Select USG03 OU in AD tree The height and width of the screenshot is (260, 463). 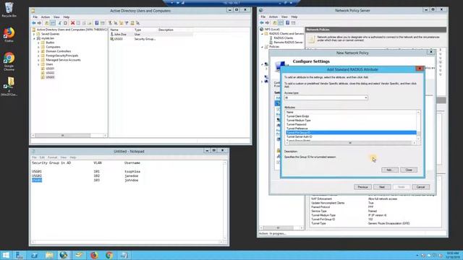point(50,77)
